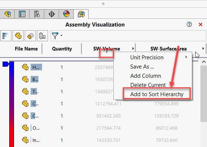Open the Assembly Visualization help icon
The width and height of the screenshot is (207, 147).
pos(189,24)
